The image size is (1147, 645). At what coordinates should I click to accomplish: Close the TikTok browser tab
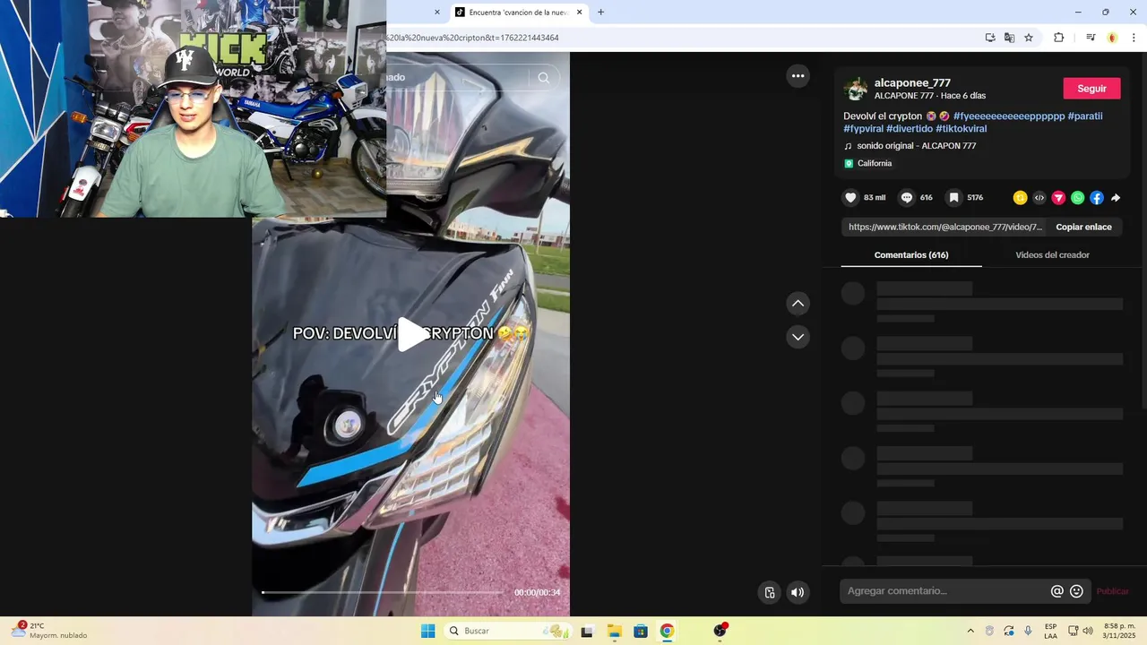[579, 13]
